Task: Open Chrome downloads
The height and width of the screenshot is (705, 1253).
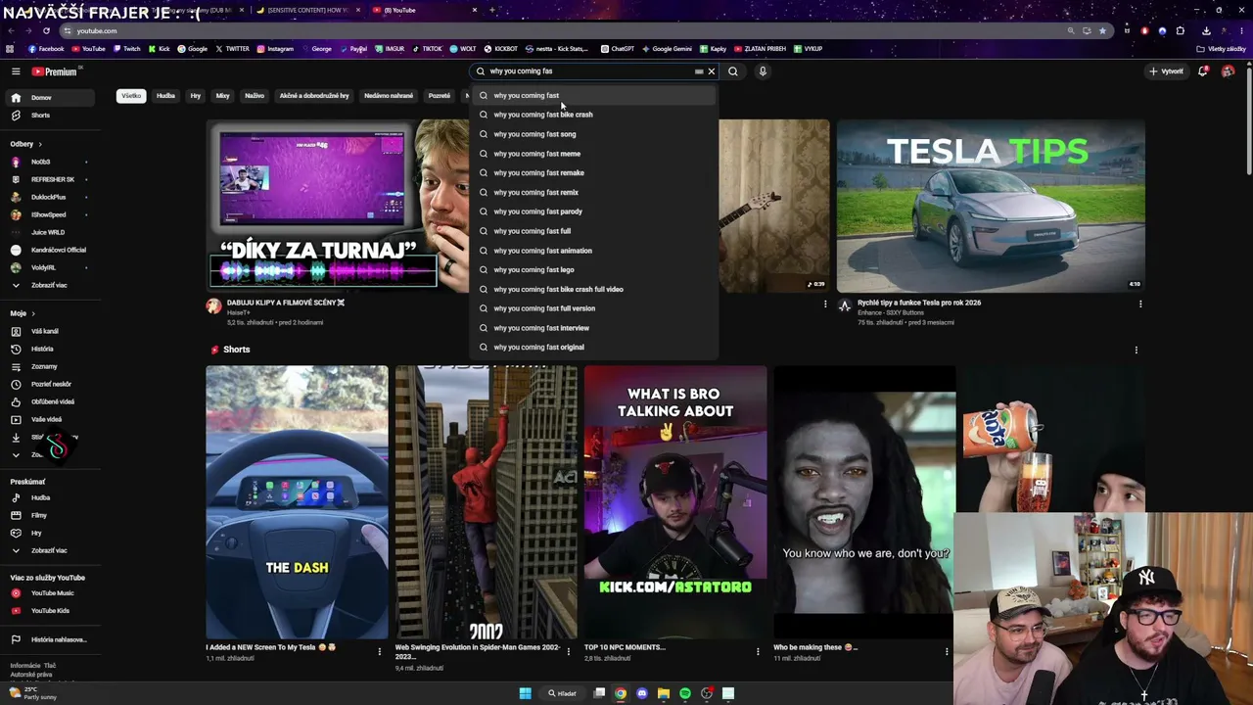Action: (1205, 30)
